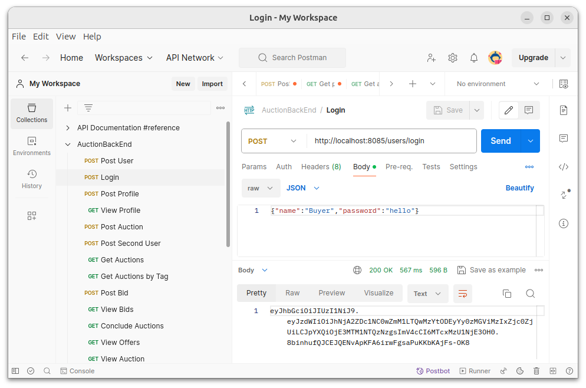The image size is (586, 388).
Task: Open the File menu
Action: point(19,36)
